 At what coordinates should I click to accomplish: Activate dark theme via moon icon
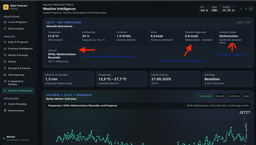(251, 9)
